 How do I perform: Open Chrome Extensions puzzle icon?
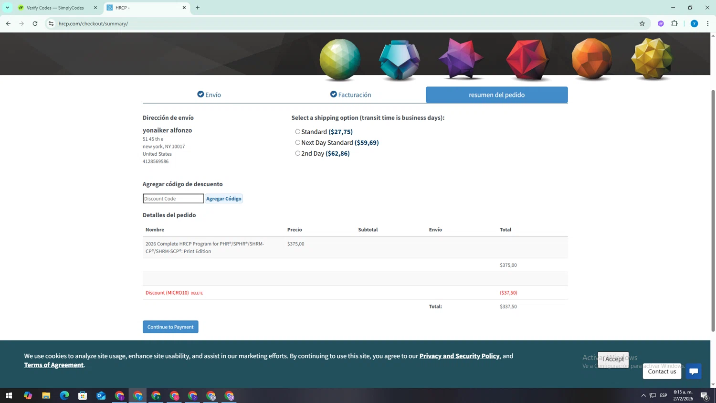point(674,23)
